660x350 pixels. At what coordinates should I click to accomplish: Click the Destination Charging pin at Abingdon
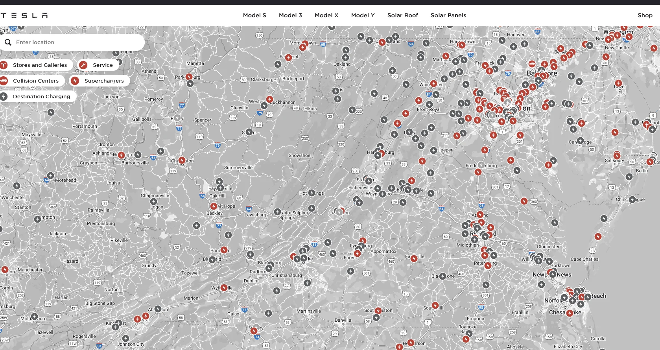[x=158, y=309]
